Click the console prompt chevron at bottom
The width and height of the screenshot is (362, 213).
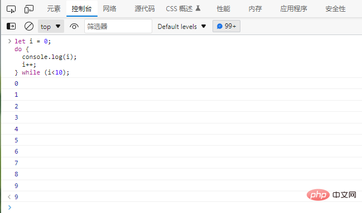[9, 207]
